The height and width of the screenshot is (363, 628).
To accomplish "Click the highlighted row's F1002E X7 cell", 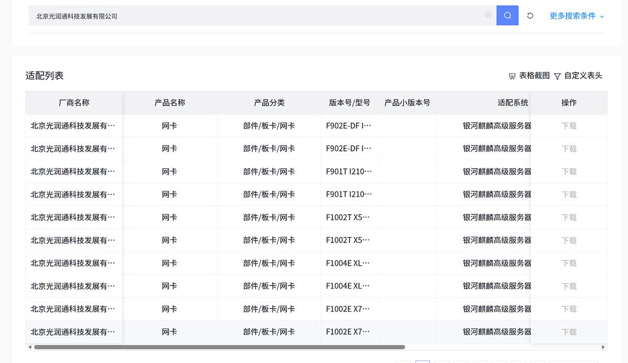I will click(x=349, y=332).
